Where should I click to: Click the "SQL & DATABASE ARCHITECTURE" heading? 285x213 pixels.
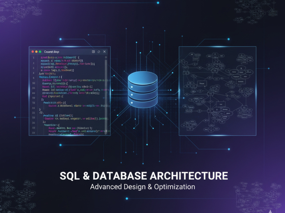click(144, 176)
